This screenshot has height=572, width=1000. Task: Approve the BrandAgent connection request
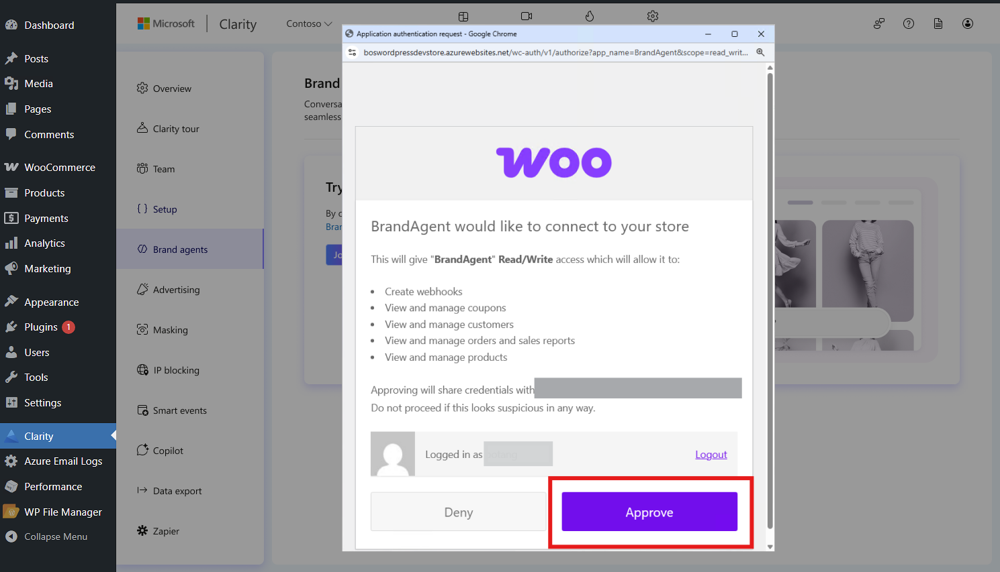tap(649, 512)
